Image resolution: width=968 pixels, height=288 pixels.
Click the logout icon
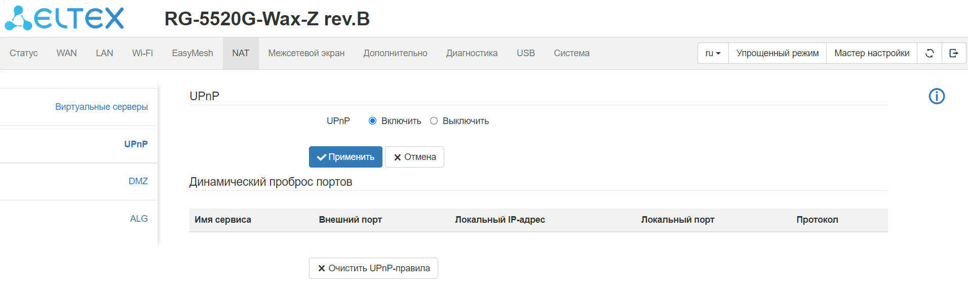[954, 53]
